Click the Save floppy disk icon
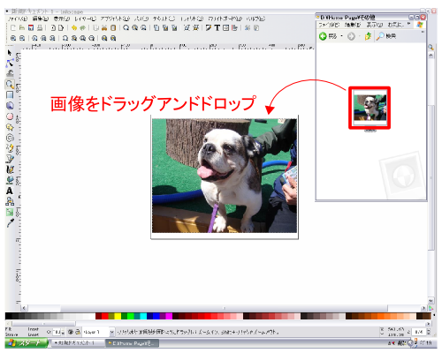 click(31, 28)
